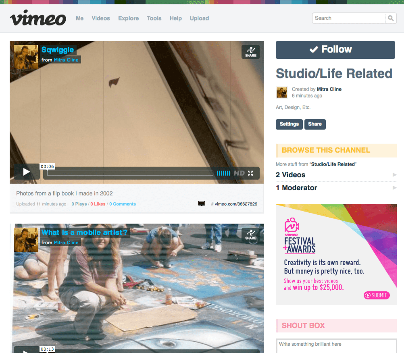Viewport: 404px width, 353px height.
Task: Click the 0 Plays stat
Action: tap(79, 204)
